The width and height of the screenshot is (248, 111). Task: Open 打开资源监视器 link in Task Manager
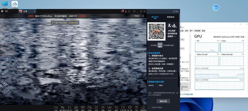coord(187,94)
